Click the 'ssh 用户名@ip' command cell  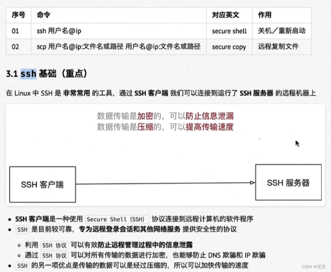[x=118, y=31]
